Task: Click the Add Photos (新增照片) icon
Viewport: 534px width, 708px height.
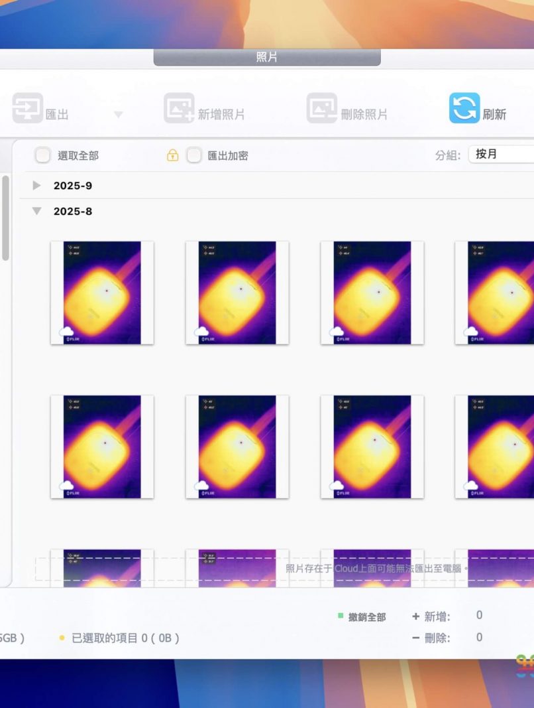Action: pyautogui.click(x=179, y=108)
